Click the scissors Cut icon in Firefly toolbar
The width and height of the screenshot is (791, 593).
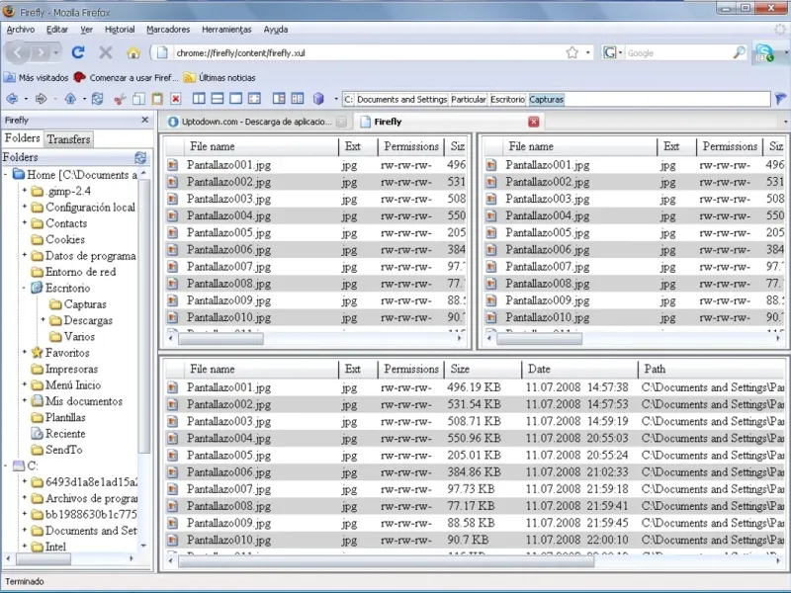[x=120, y=99]
